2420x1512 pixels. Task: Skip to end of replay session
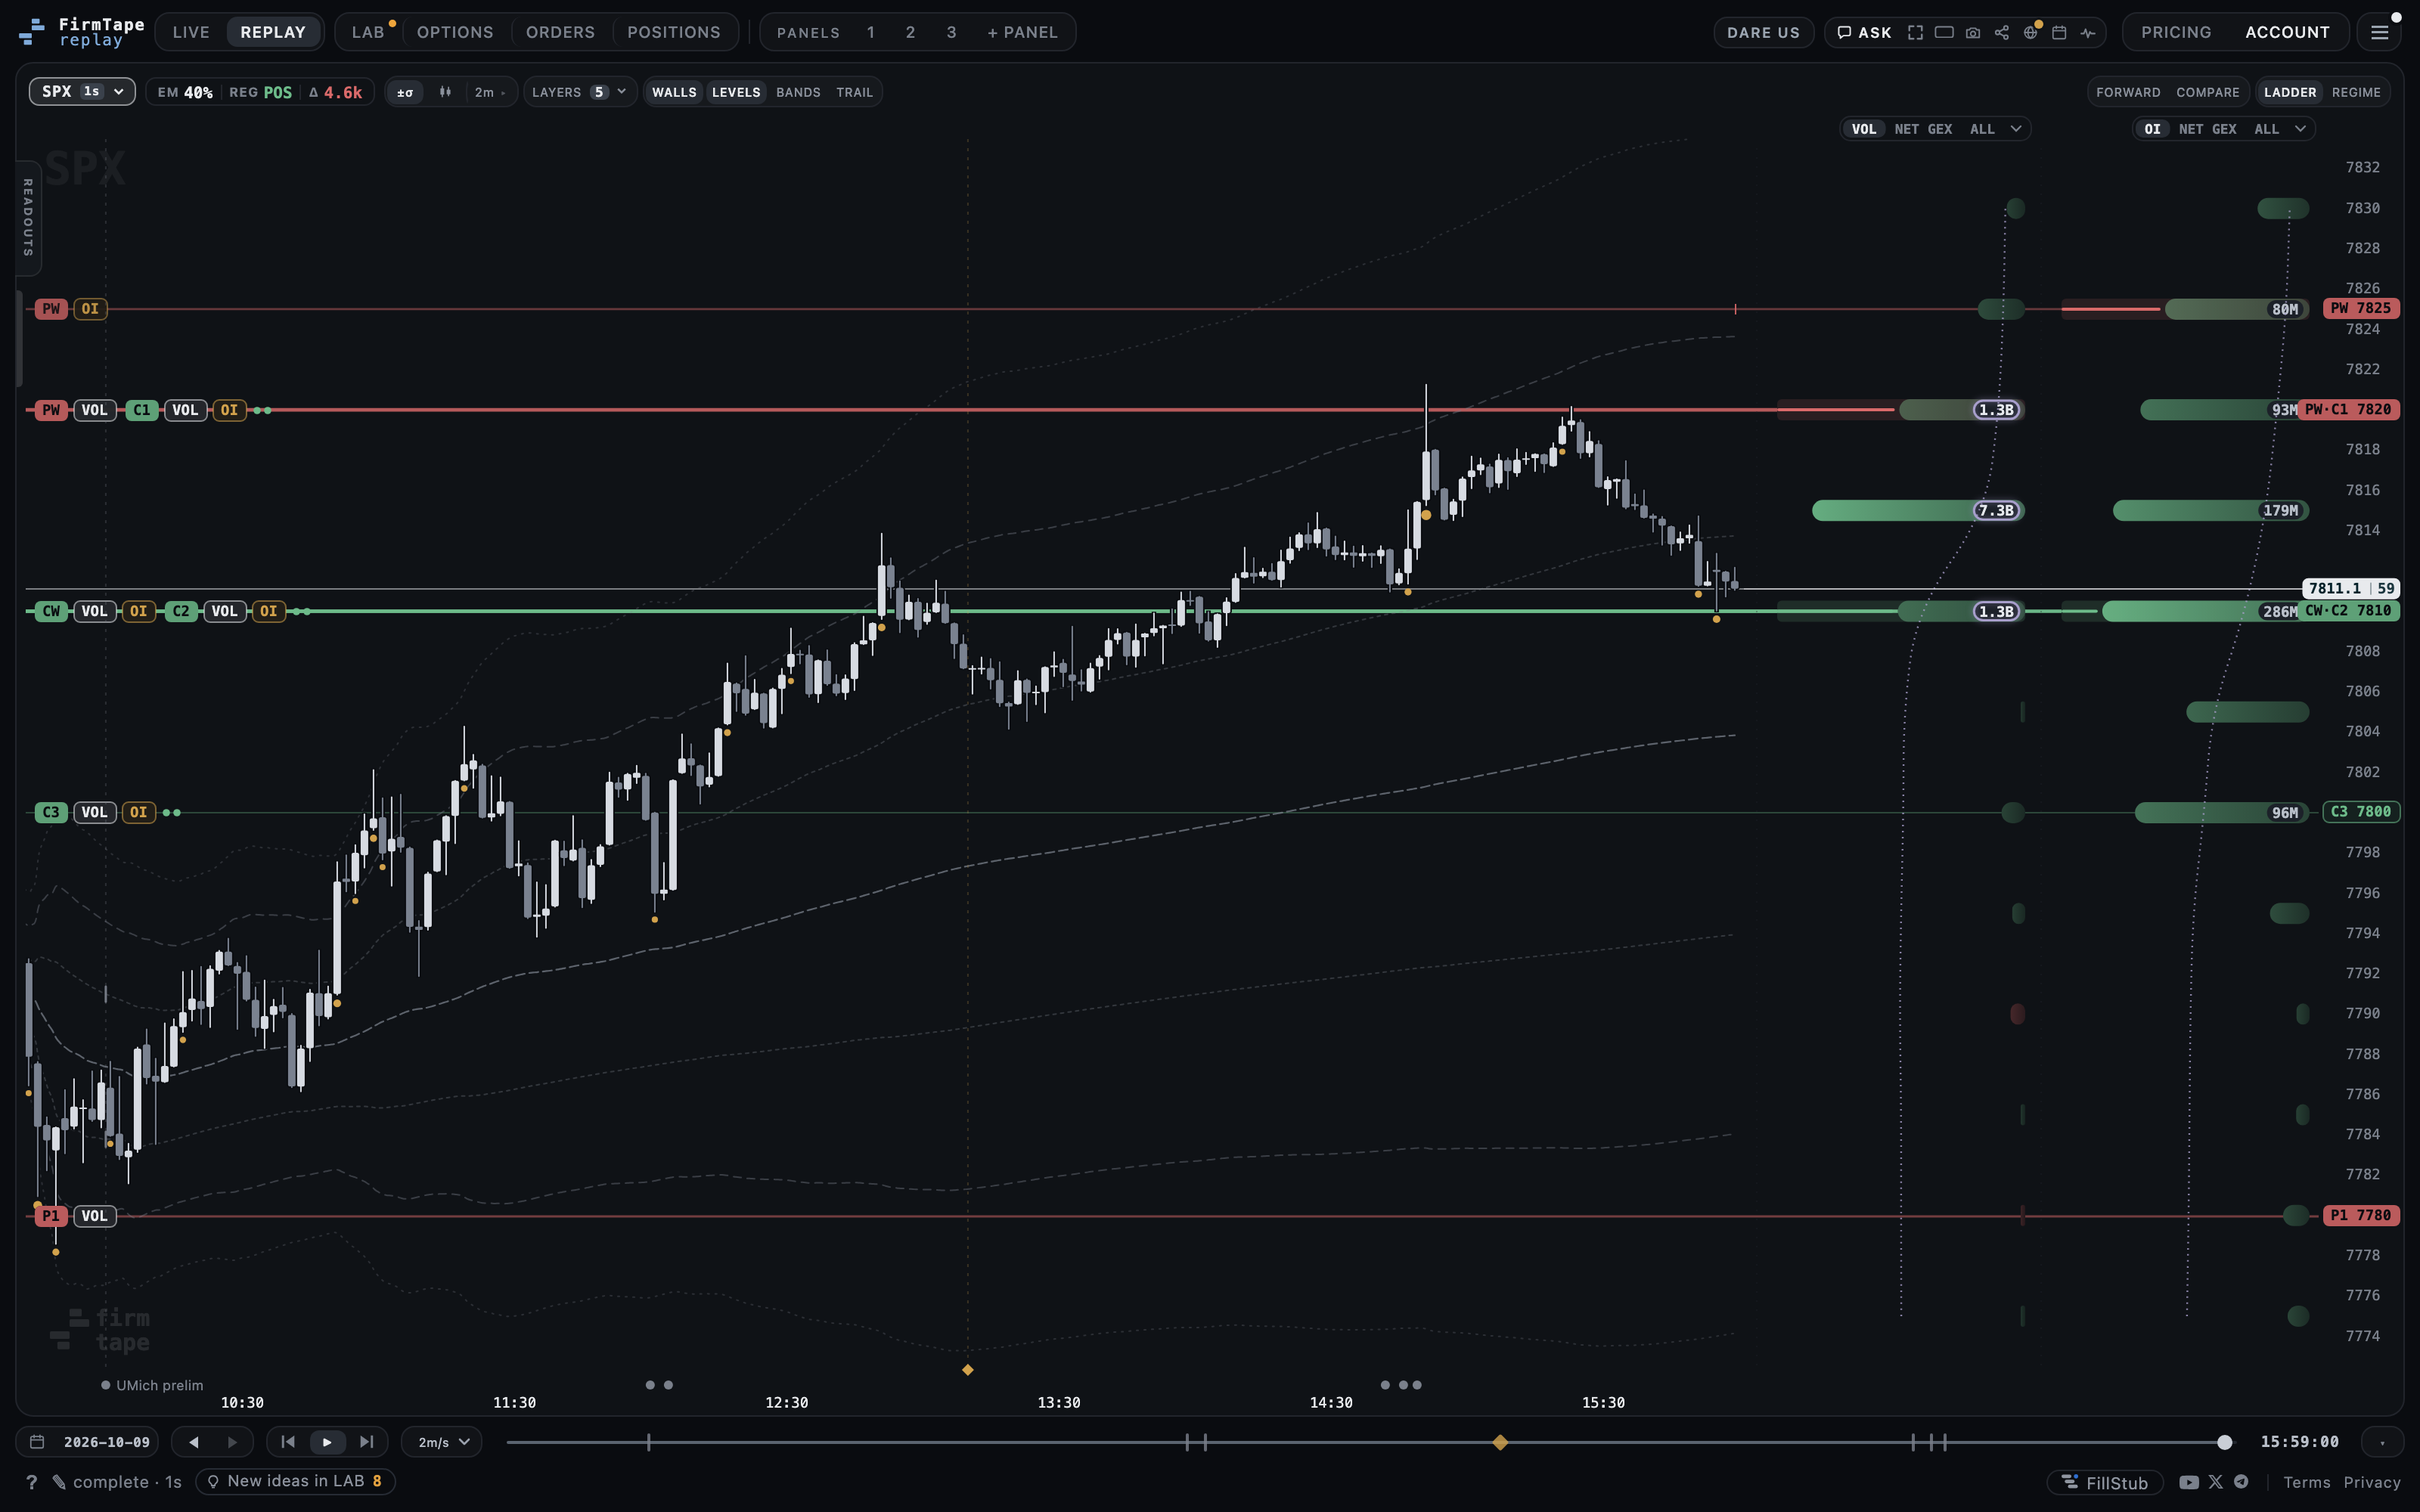click(366, 1442)
